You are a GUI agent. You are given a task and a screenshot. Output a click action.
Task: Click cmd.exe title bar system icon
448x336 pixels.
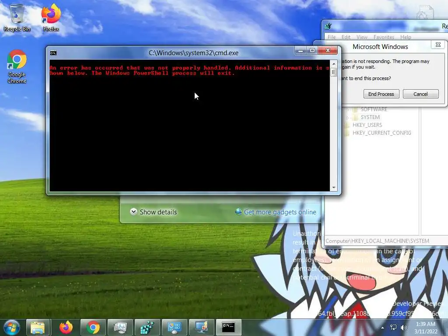53,53
